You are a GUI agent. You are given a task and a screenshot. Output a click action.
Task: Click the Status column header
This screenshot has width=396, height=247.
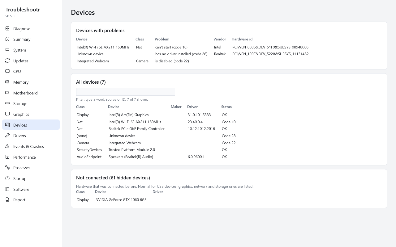[226, 107]
